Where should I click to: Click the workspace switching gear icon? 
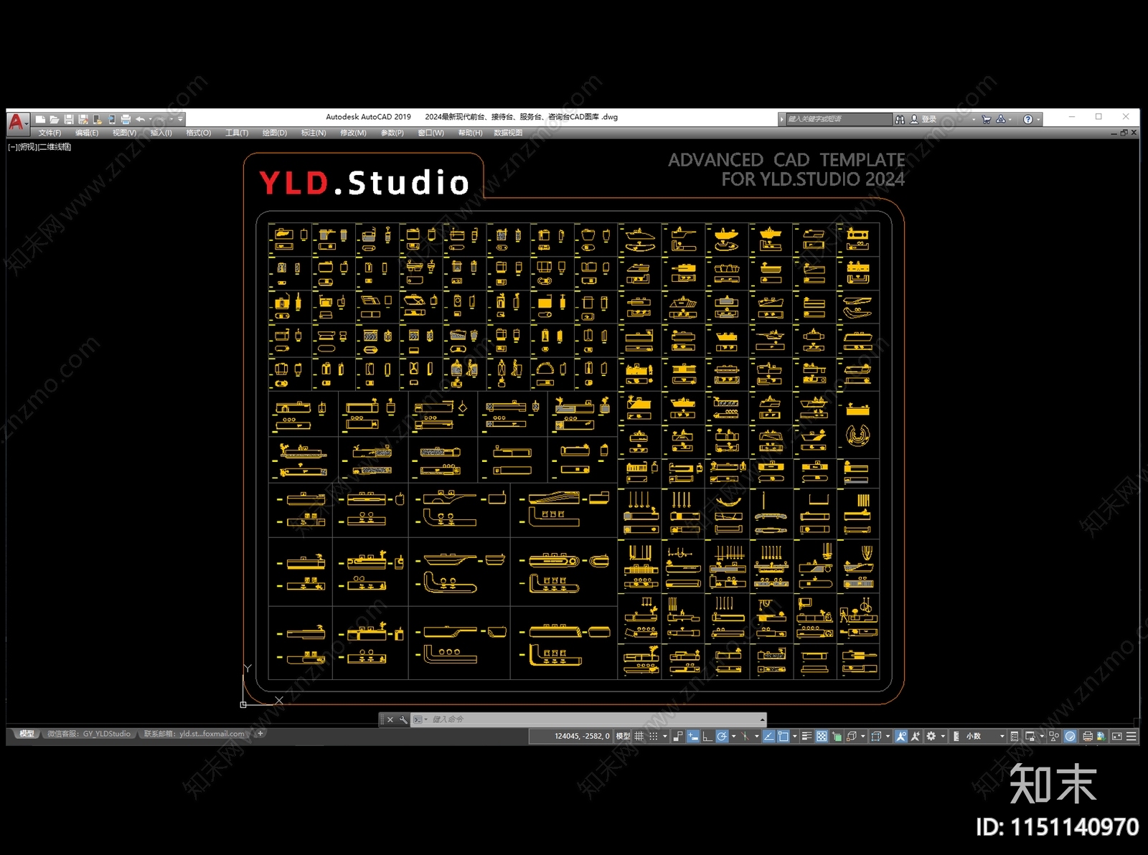tap(931, 736)
